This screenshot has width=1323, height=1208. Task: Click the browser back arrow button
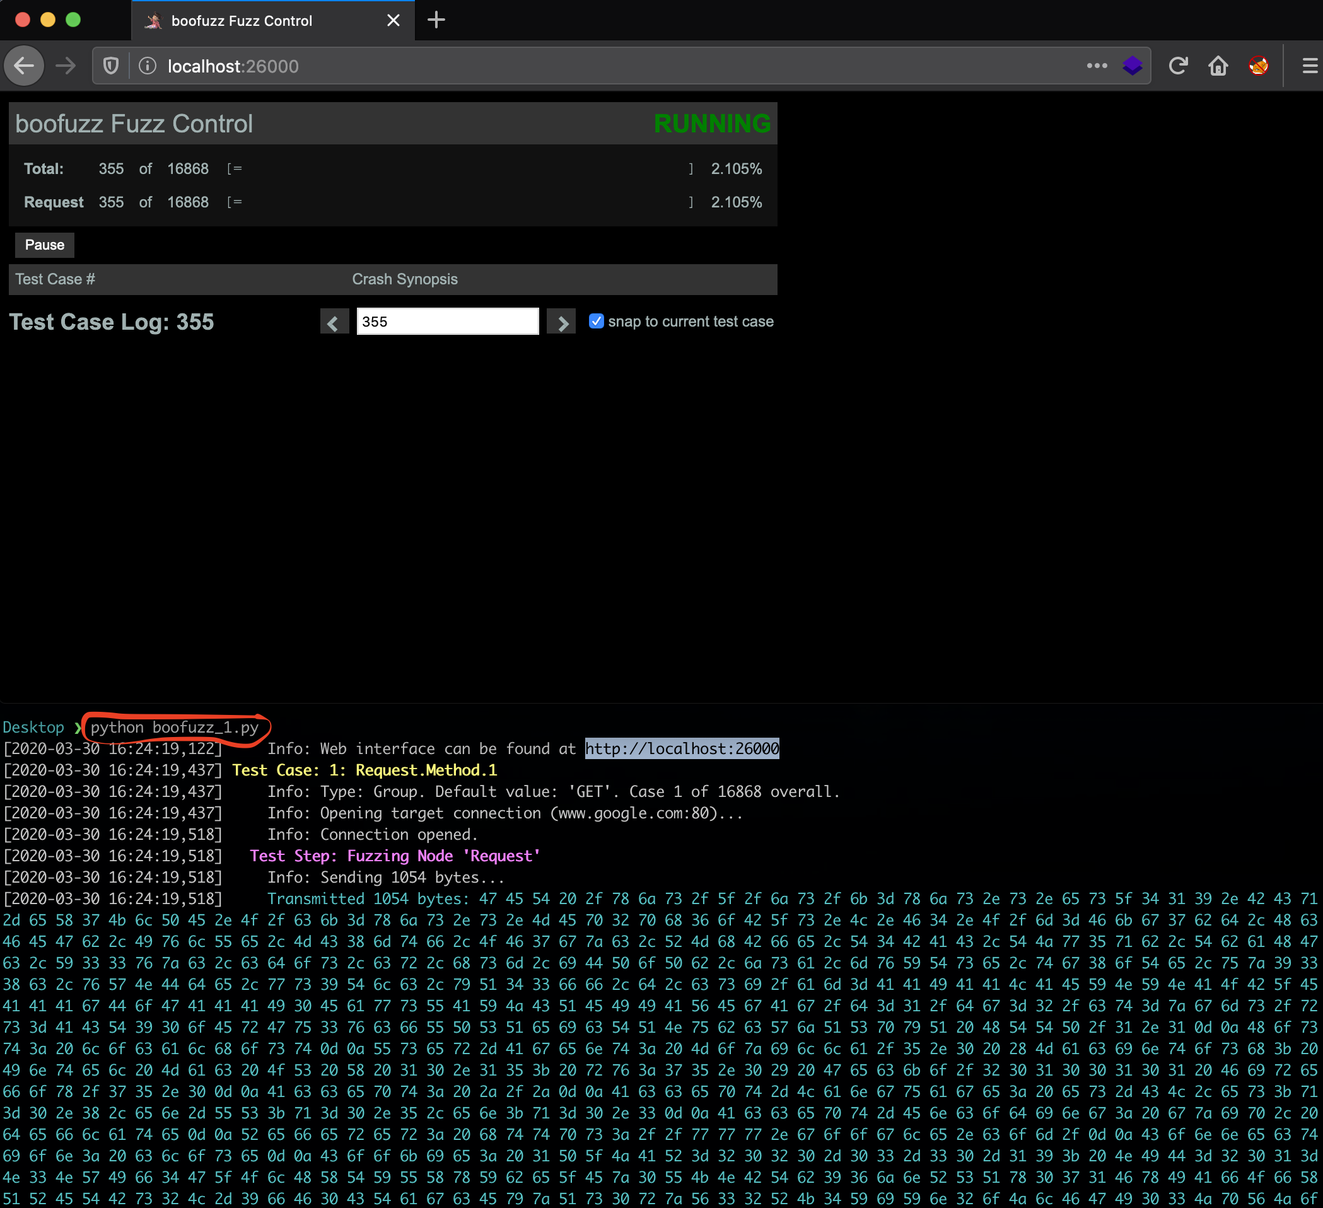tap(25, 66)
